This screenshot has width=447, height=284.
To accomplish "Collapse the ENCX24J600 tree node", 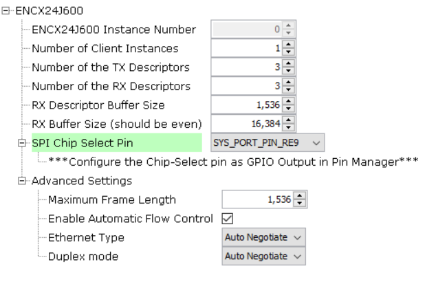I will pyautogui.click(x=8, y=12).
